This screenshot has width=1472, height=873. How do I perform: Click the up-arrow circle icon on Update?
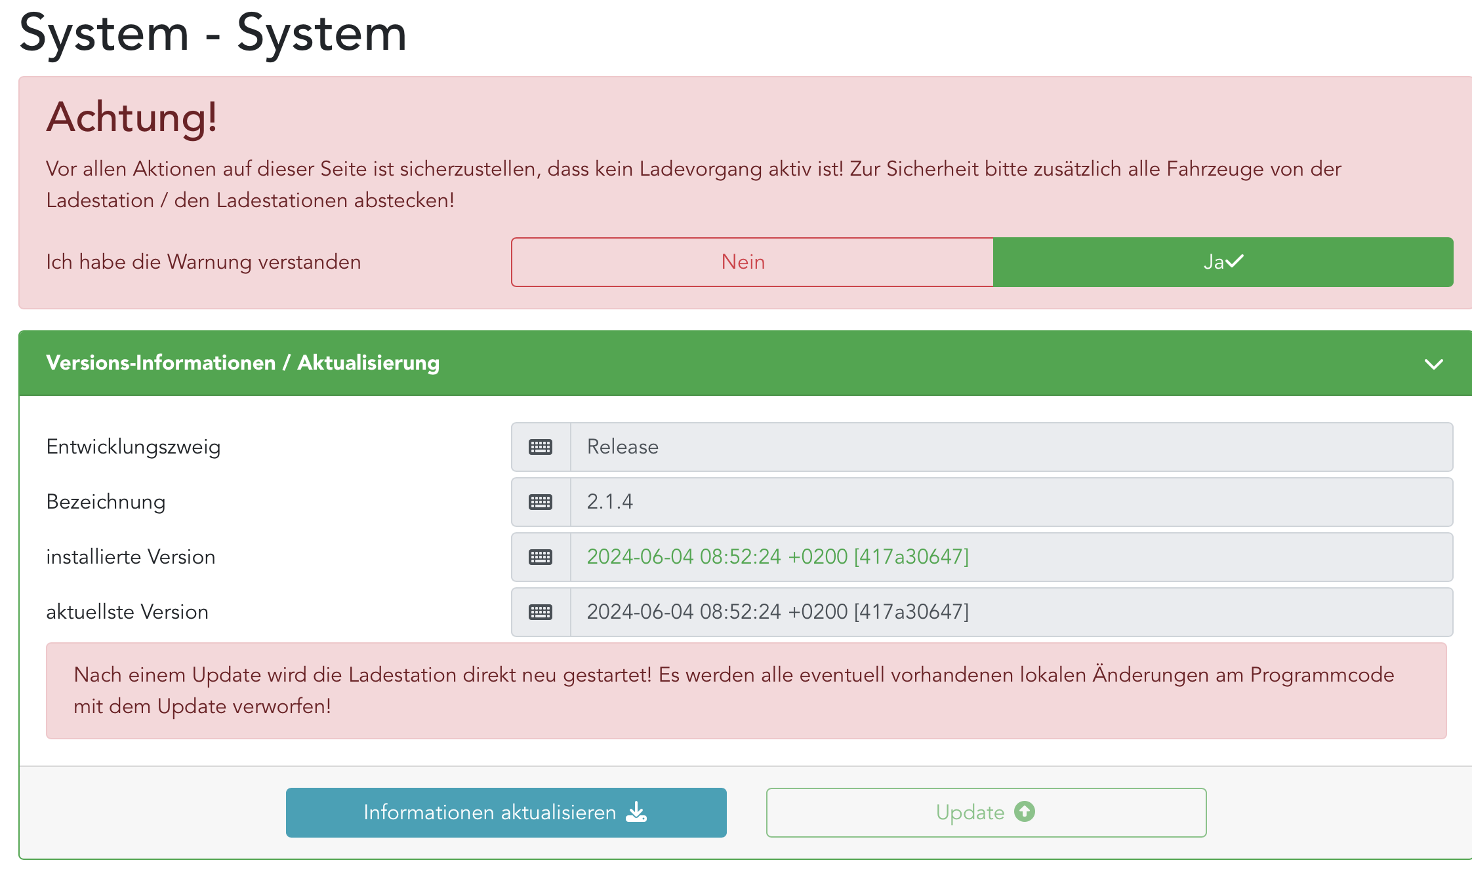click(1024, 811)
